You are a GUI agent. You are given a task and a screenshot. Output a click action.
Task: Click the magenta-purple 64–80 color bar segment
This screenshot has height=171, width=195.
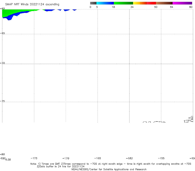point(182,3)
